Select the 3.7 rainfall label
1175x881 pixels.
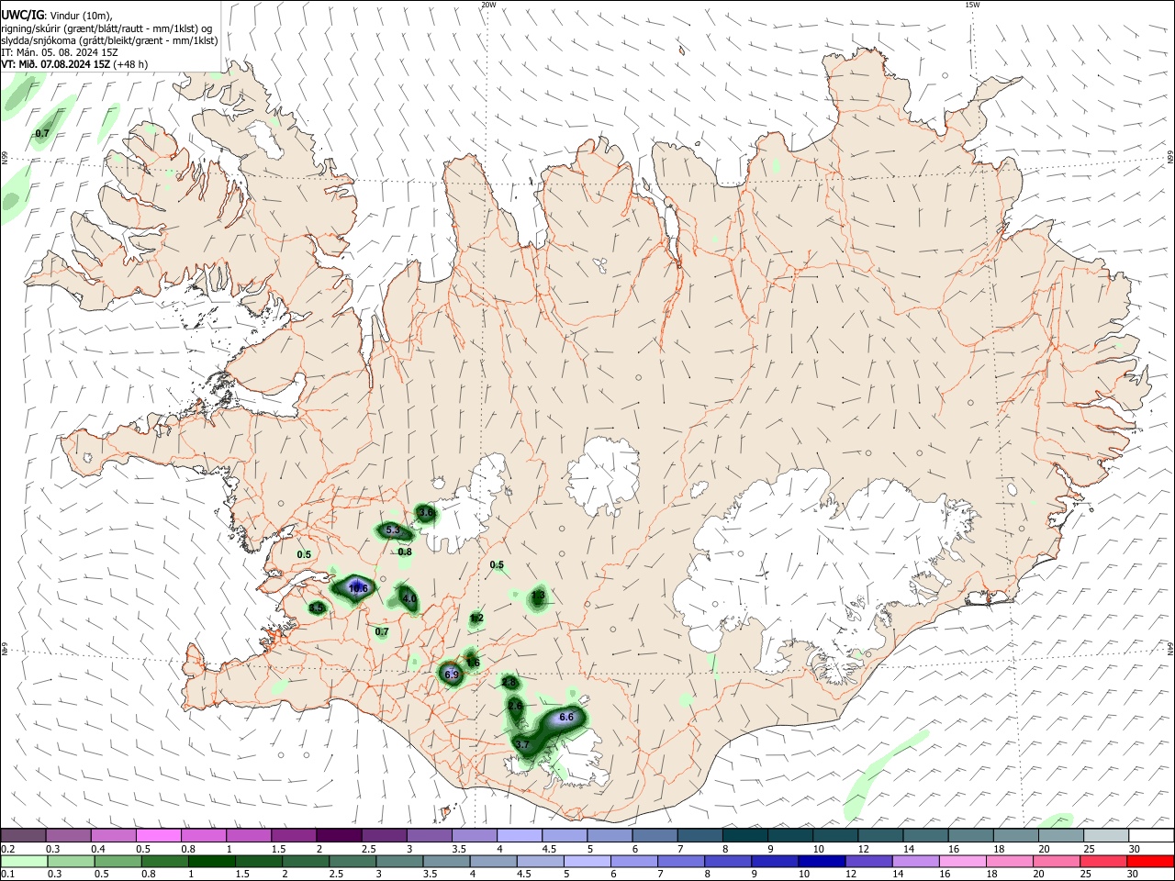(522, 744)
